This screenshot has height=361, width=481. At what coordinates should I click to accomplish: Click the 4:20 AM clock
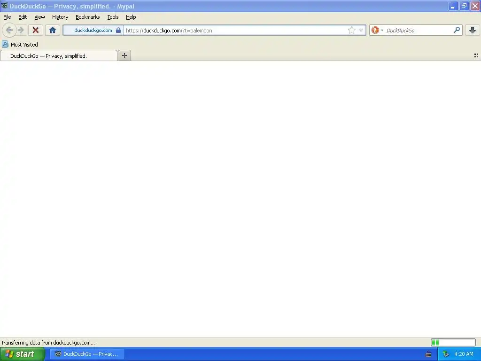tap(464, 354)
